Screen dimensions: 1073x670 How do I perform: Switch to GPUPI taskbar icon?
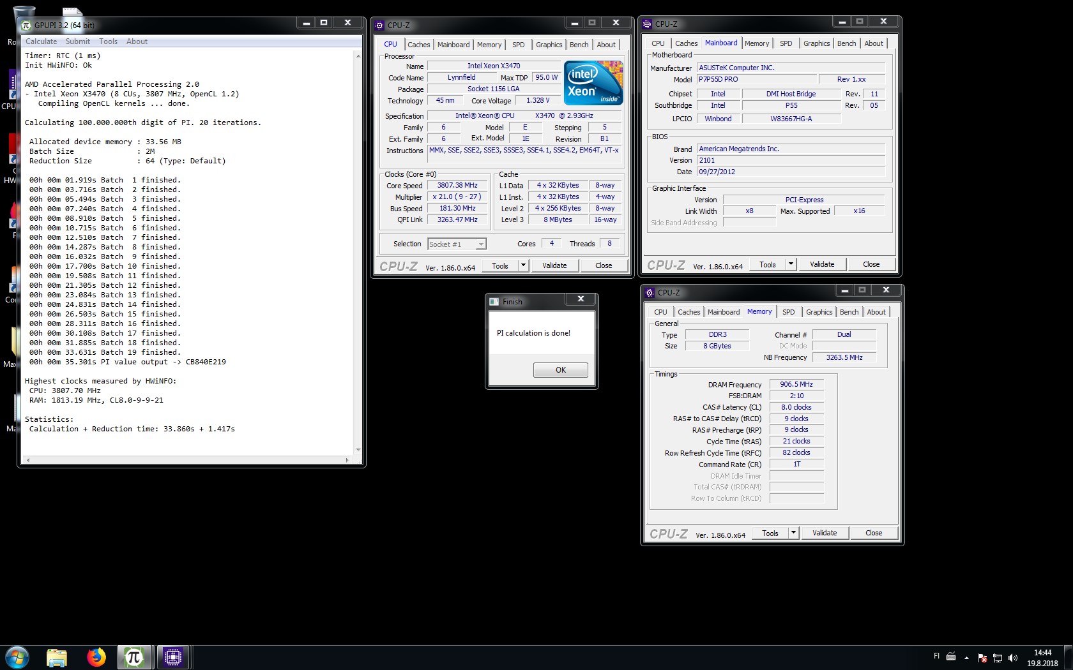[x=134, y=657]
